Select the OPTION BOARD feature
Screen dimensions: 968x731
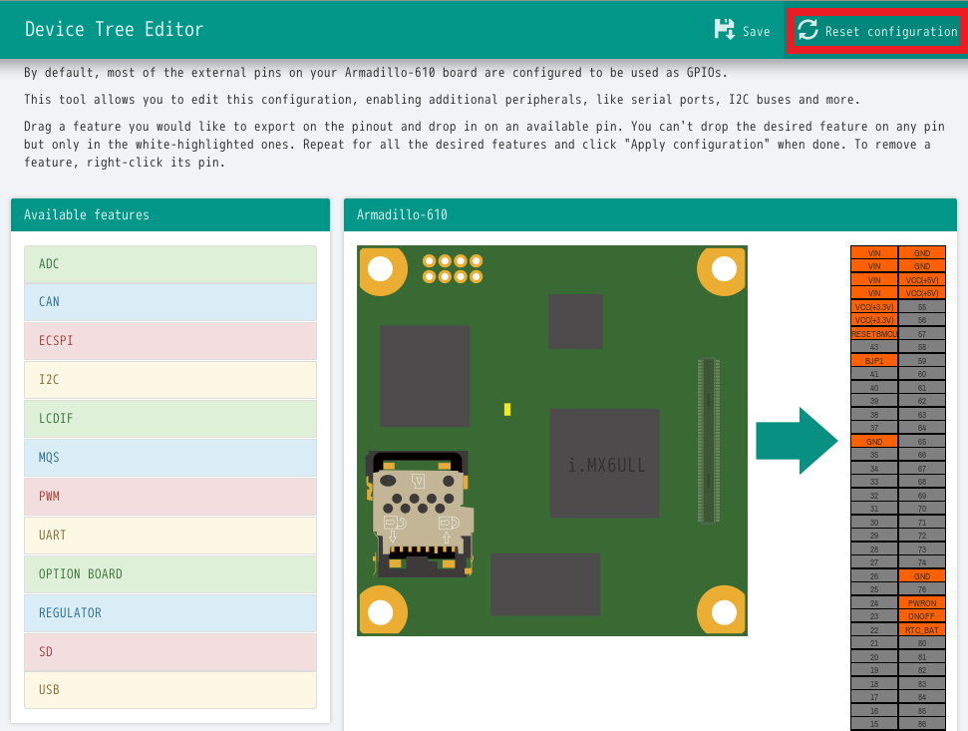[170, 574]
